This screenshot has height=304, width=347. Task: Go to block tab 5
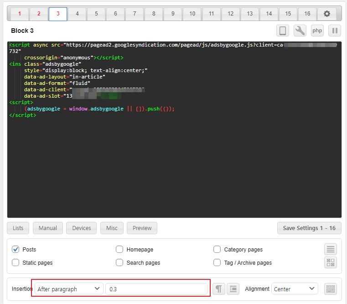pyautogui.click(x=96, y=14)
